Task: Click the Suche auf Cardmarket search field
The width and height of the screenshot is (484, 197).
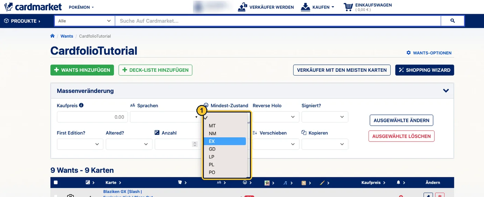Action: click(278, 21)
